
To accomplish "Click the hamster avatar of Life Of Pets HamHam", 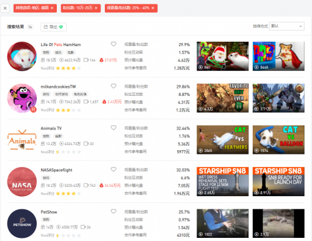I will pos(22,56).
